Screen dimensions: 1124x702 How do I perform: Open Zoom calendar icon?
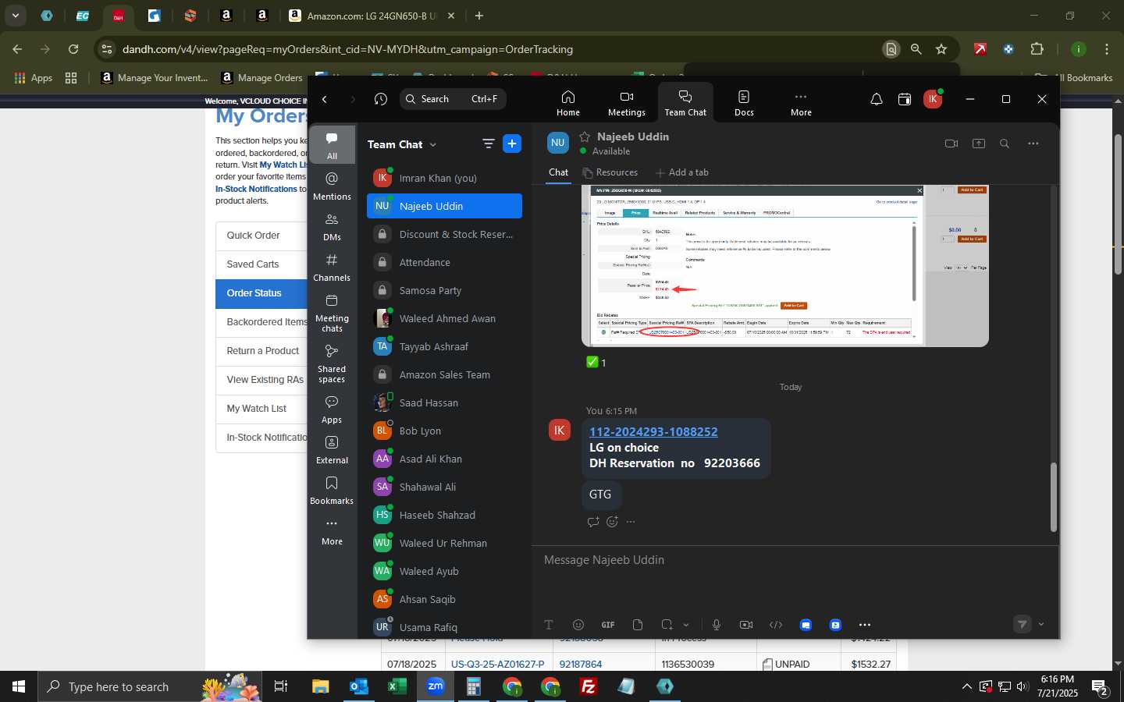905,99
